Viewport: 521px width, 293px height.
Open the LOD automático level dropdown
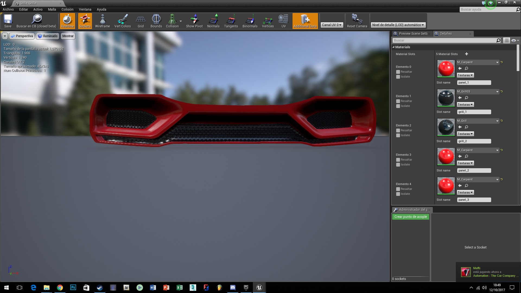[398, 25]
